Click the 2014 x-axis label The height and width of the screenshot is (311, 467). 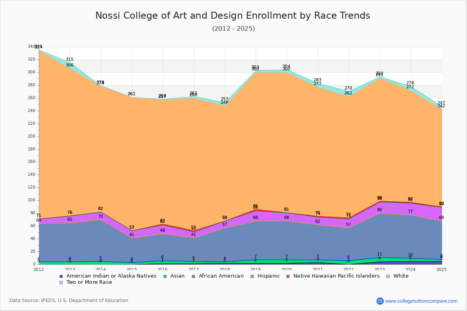(101, 269)
